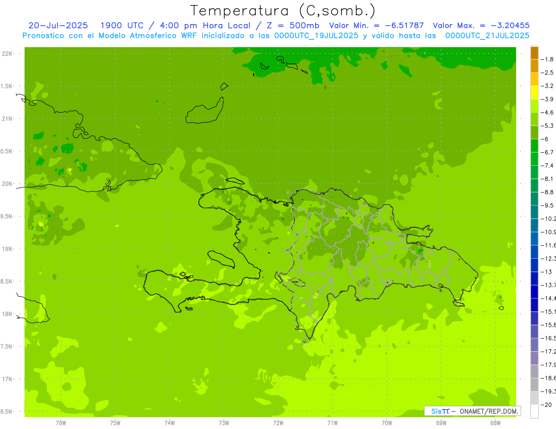The height and width of the screenshot is (429, 556).
Task: Click the -20 value on color scale
Action: (x=546, y=404)
